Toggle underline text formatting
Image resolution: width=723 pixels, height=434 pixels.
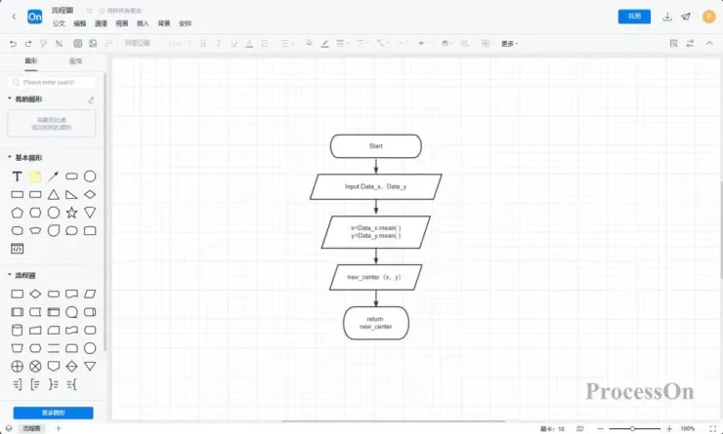click(x=234, y=43)
